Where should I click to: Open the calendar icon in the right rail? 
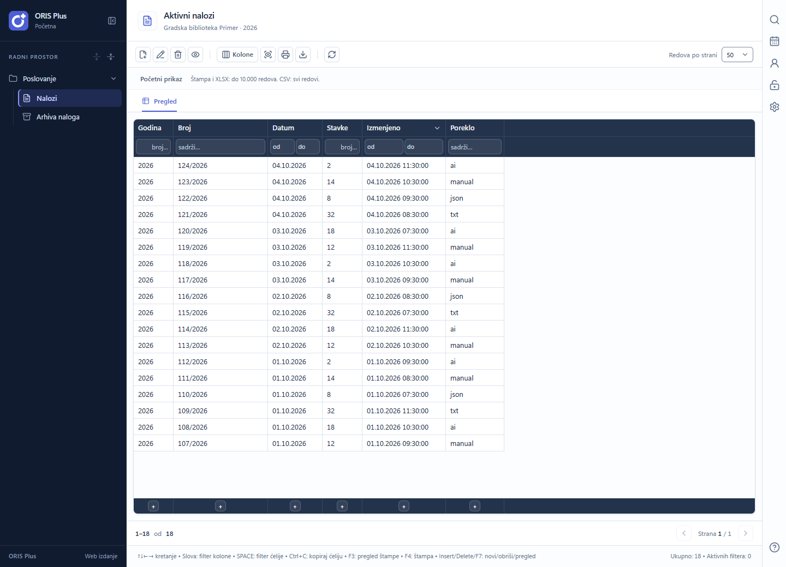pyautogui.click(x=775, y=41)
